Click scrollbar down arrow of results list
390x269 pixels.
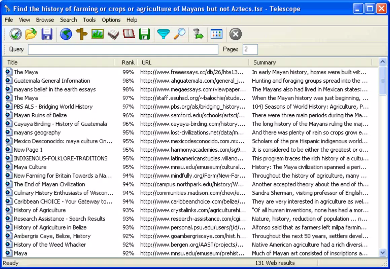383,253
